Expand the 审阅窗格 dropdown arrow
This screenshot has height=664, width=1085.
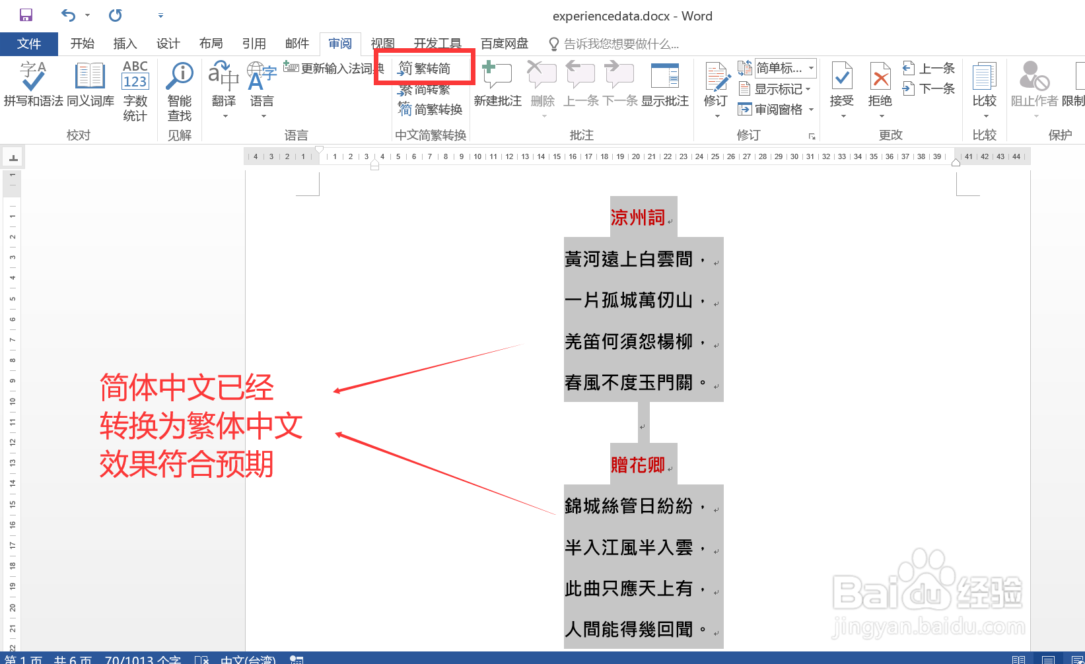coord(810,109)
